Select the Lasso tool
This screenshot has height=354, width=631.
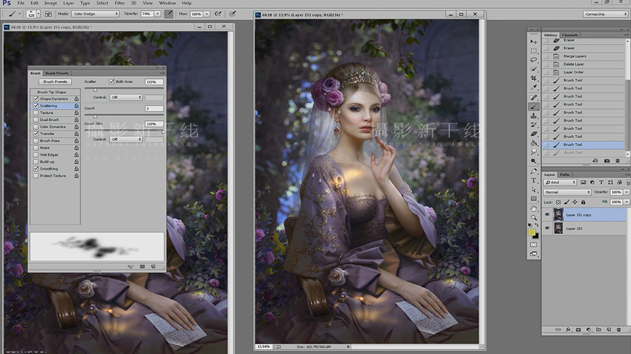(x=534, y=60)
